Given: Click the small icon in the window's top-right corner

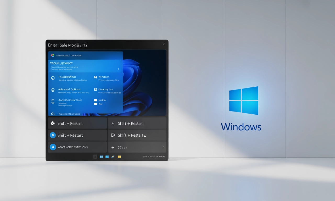Looking at the screenshot, I should 164,45.
